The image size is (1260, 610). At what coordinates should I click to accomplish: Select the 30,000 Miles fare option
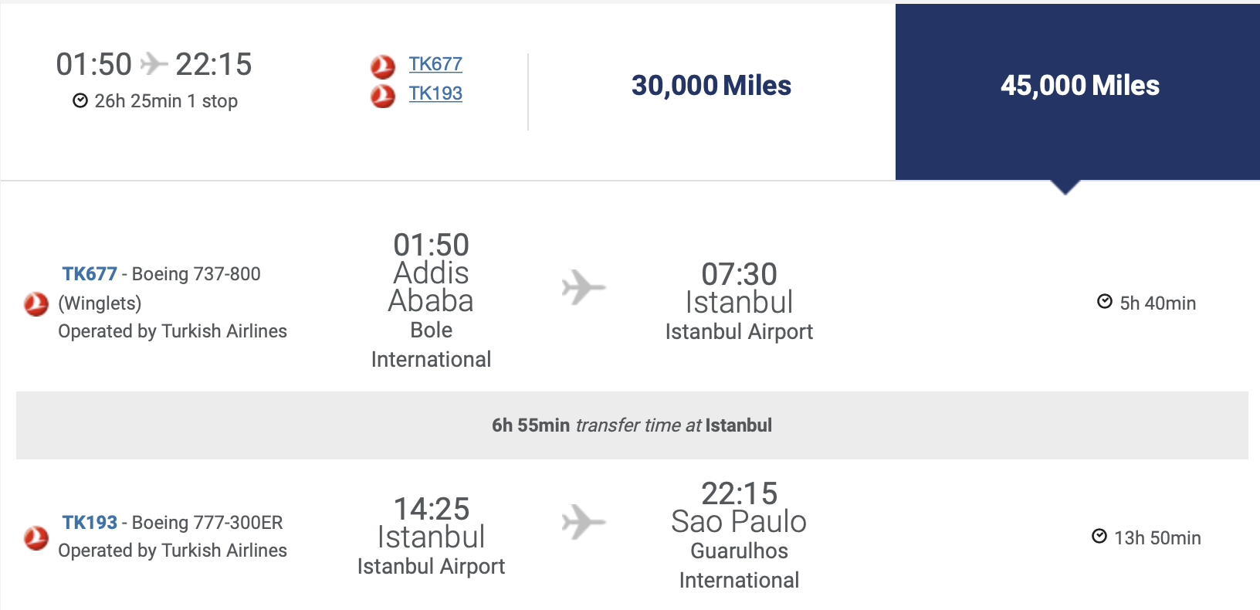click(x=711, y=86)
